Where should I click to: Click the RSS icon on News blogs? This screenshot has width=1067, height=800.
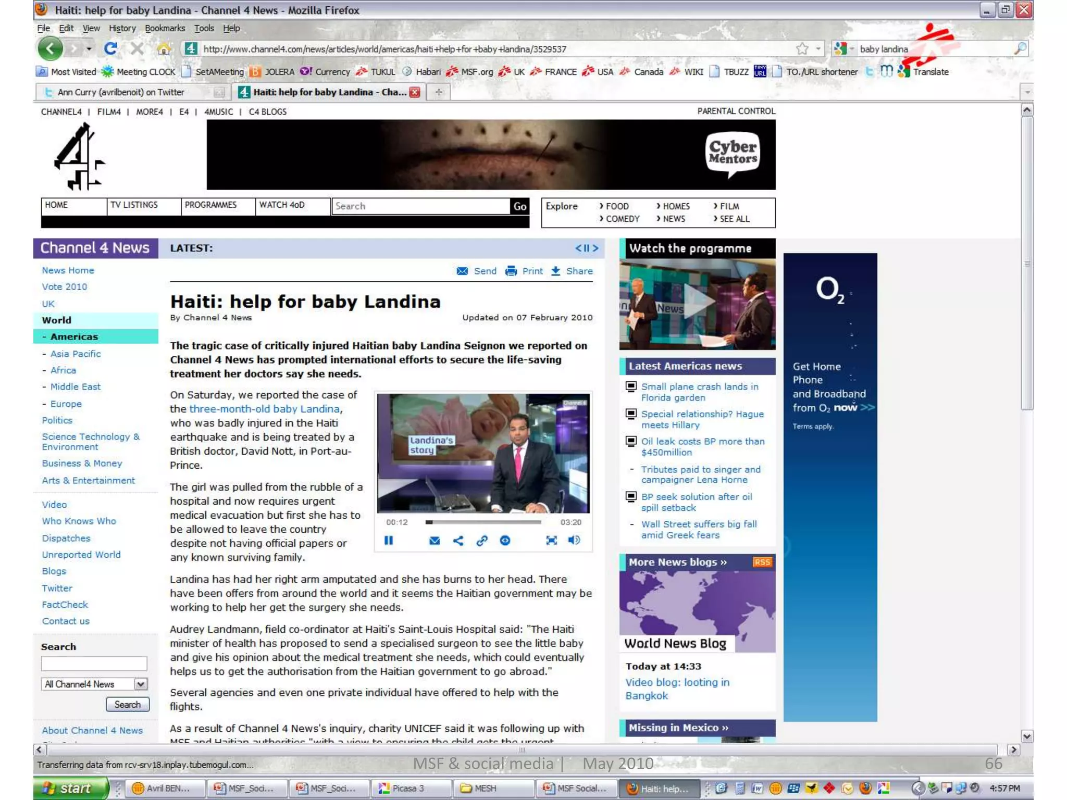pos(762,562)
